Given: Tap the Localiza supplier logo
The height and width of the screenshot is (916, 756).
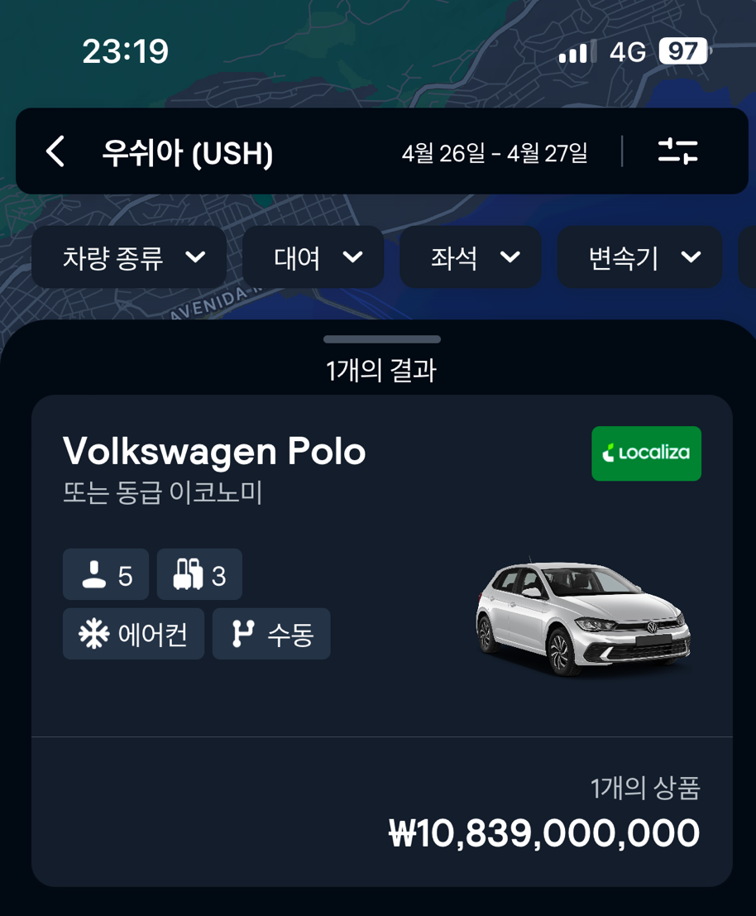Looking at the screenshot, I should (646, 453).
